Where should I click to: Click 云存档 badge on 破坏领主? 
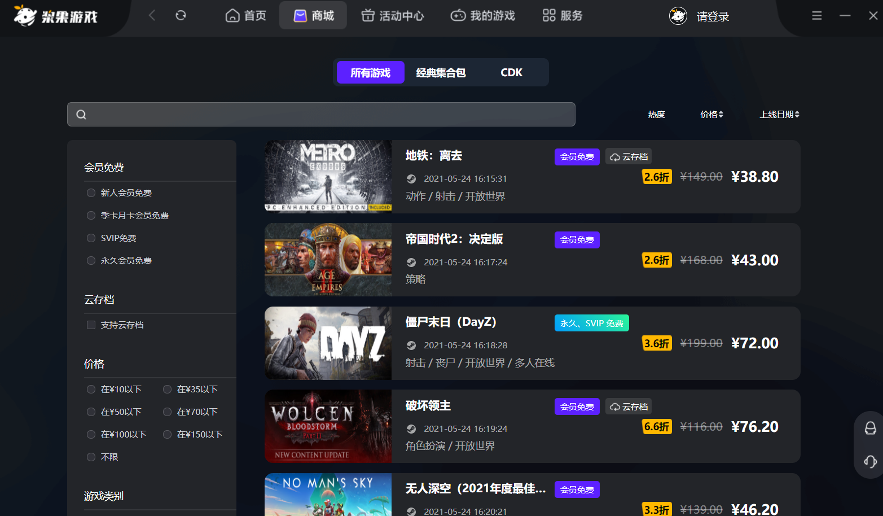point(629,406)
